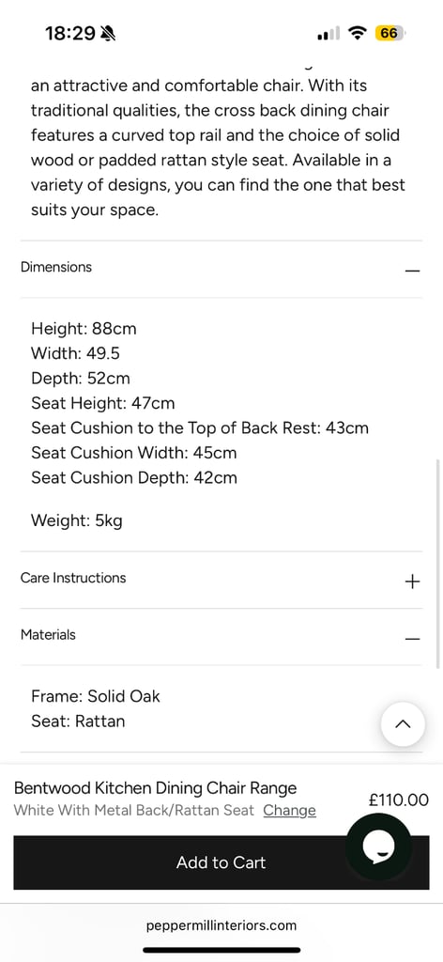The width and height of the screenshot is (443, 962).
Task: Tap the Bentwood Kitchen Dining Chair Range title
Action: pos(155,788)
